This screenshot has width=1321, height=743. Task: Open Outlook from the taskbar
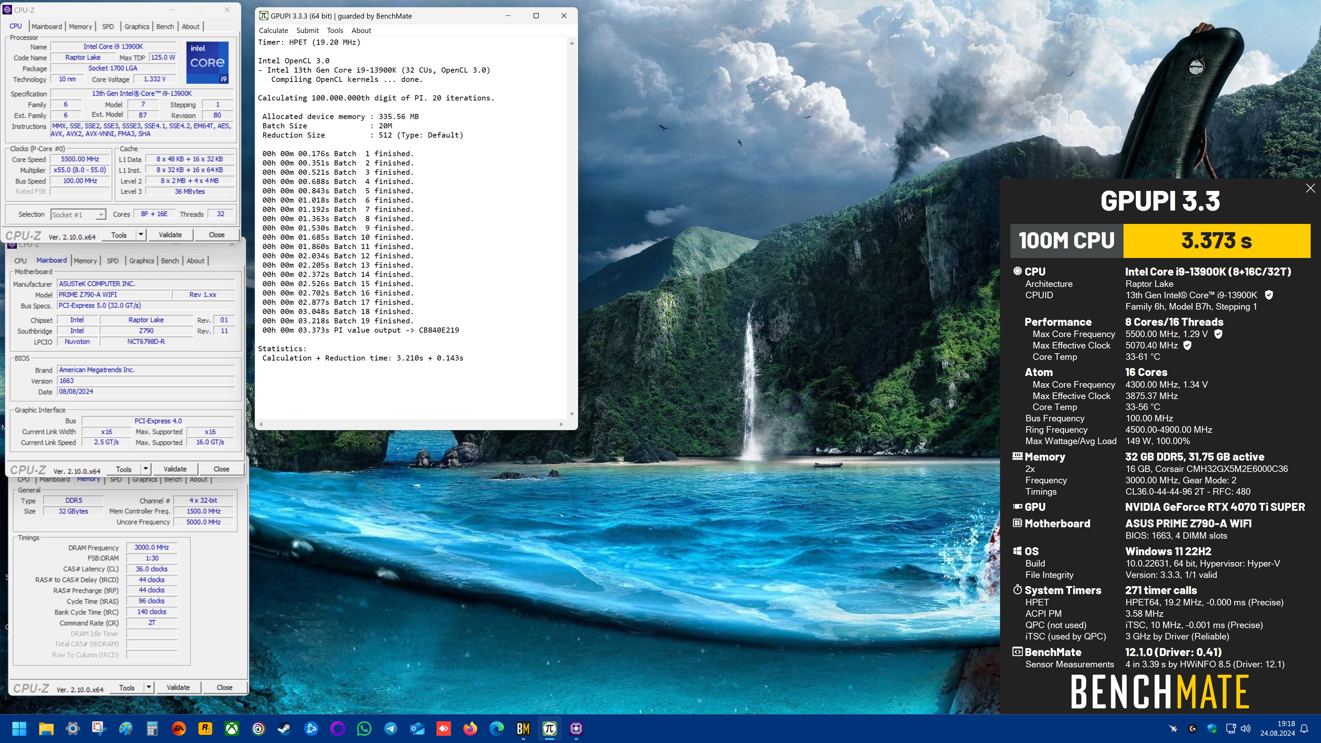coord(417,728)
